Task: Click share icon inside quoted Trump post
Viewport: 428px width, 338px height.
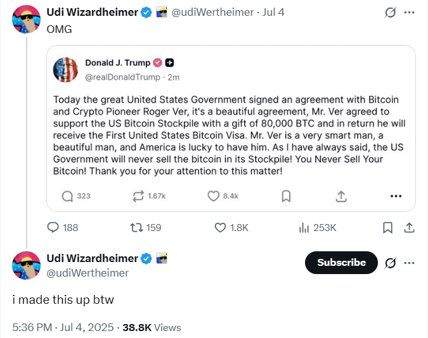Action: [341, 196]
